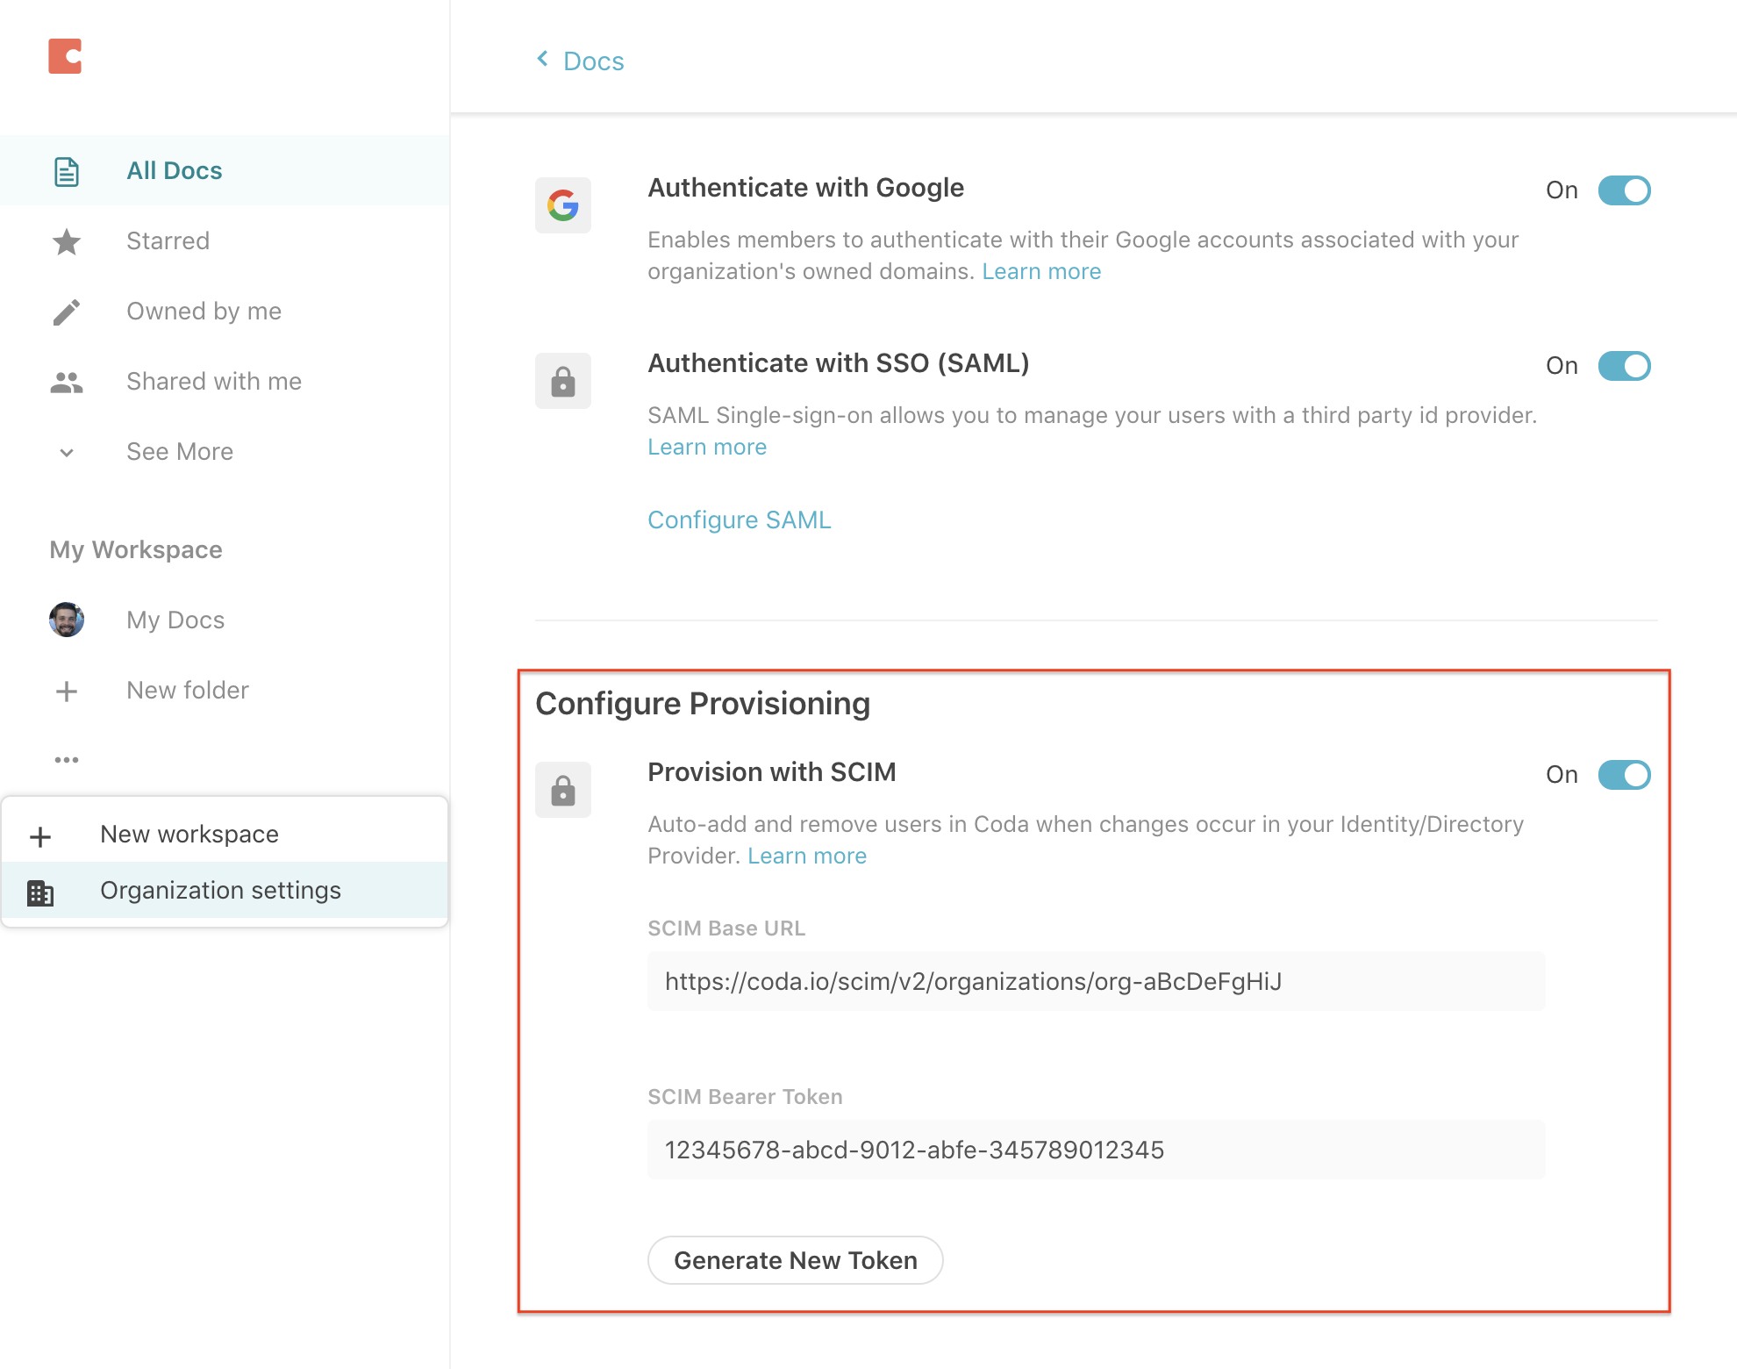Click Configure SAML link
Screen dimensions: 1737x1369
pos(739,519)
